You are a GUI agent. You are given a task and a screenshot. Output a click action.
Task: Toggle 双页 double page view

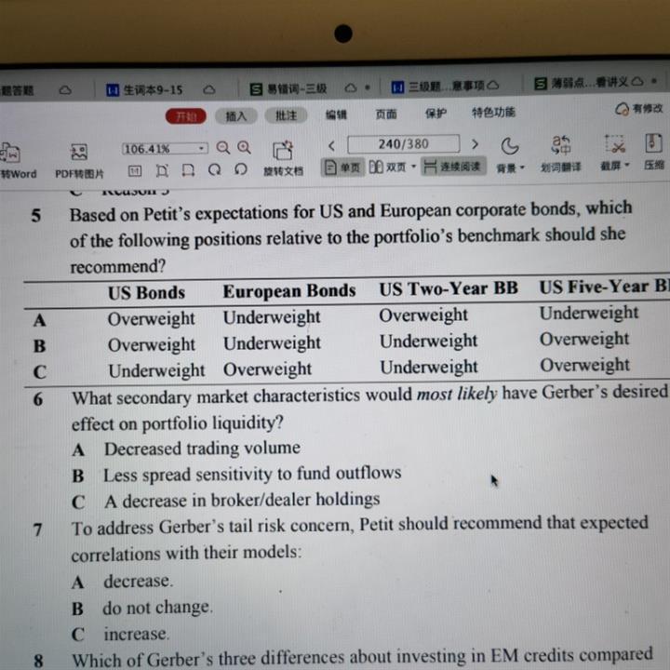click(x=392, y=167)
